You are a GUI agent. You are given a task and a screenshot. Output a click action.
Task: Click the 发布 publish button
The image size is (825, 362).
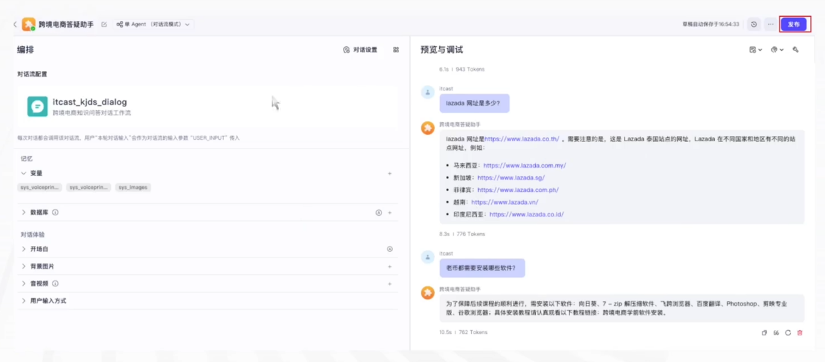[x=794, y=25]
